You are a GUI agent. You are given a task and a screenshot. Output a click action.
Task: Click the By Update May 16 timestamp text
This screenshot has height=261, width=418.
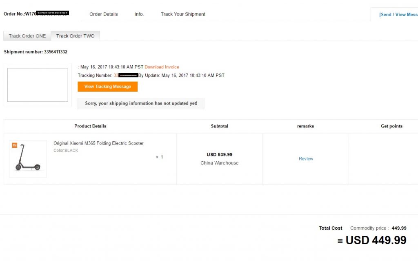181,75
